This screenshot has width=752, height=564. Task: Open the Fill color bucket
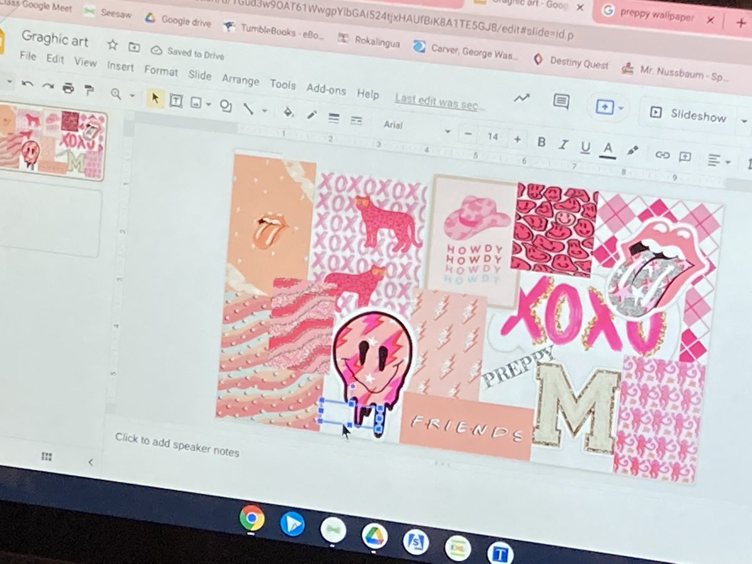pos(288,112)
